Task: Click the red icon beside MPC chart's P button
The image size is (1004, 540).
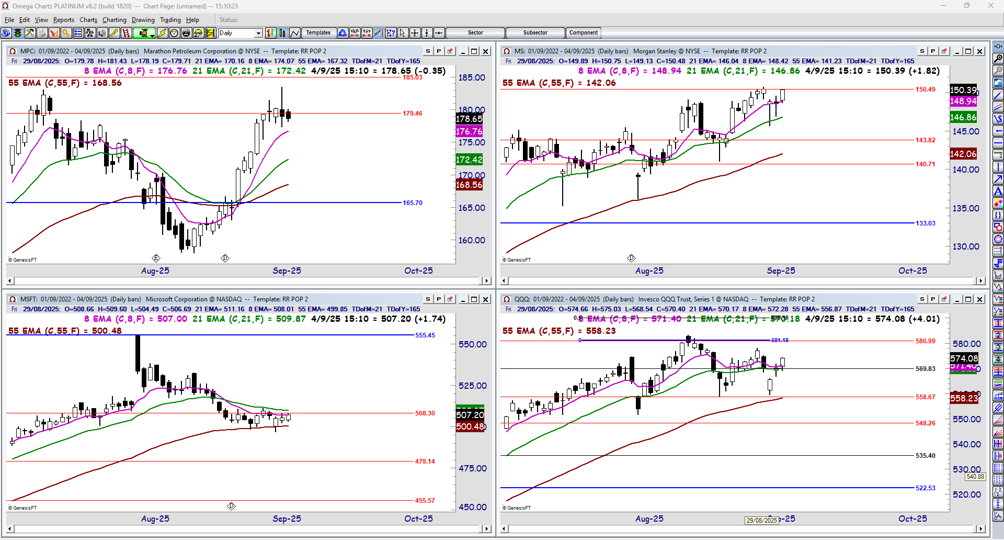Action: pos(450,51)
